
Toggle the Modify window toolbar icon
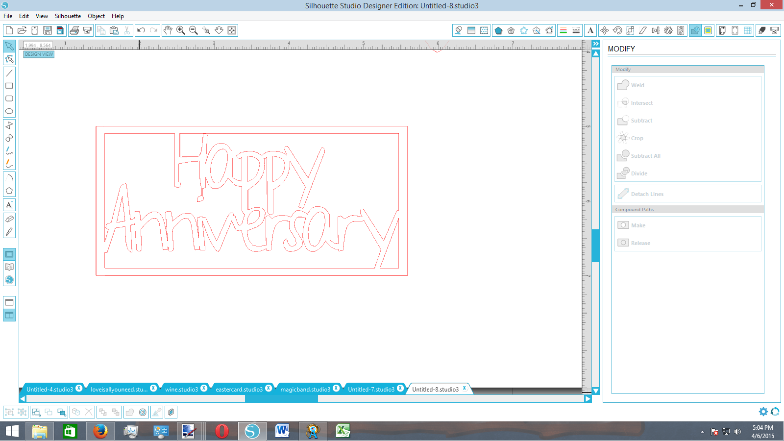pos(695,30)
